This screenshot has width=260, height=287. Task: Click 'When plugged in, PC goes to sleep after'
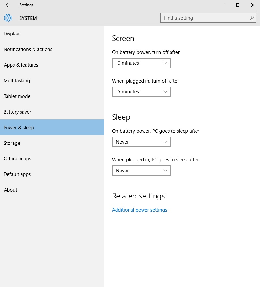tap(155, 159)
